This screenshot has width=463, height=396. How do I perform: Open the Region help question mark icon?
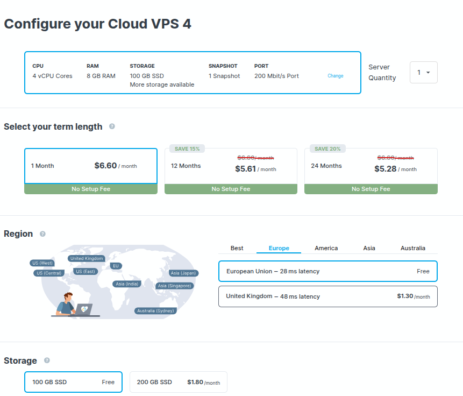pyautogui.click(x=42, y=234)
